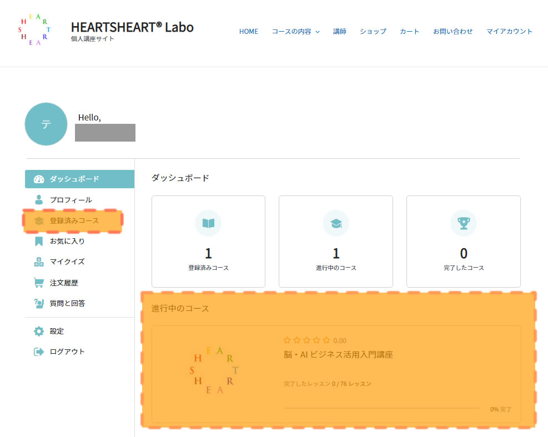Click the open book icon in 登録済みコース card
548x437 pixels.
click(208, 223)
